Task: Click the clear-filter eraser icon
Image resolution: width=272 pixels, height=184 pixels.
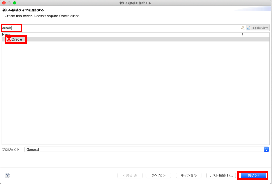Action: (243, 28)
